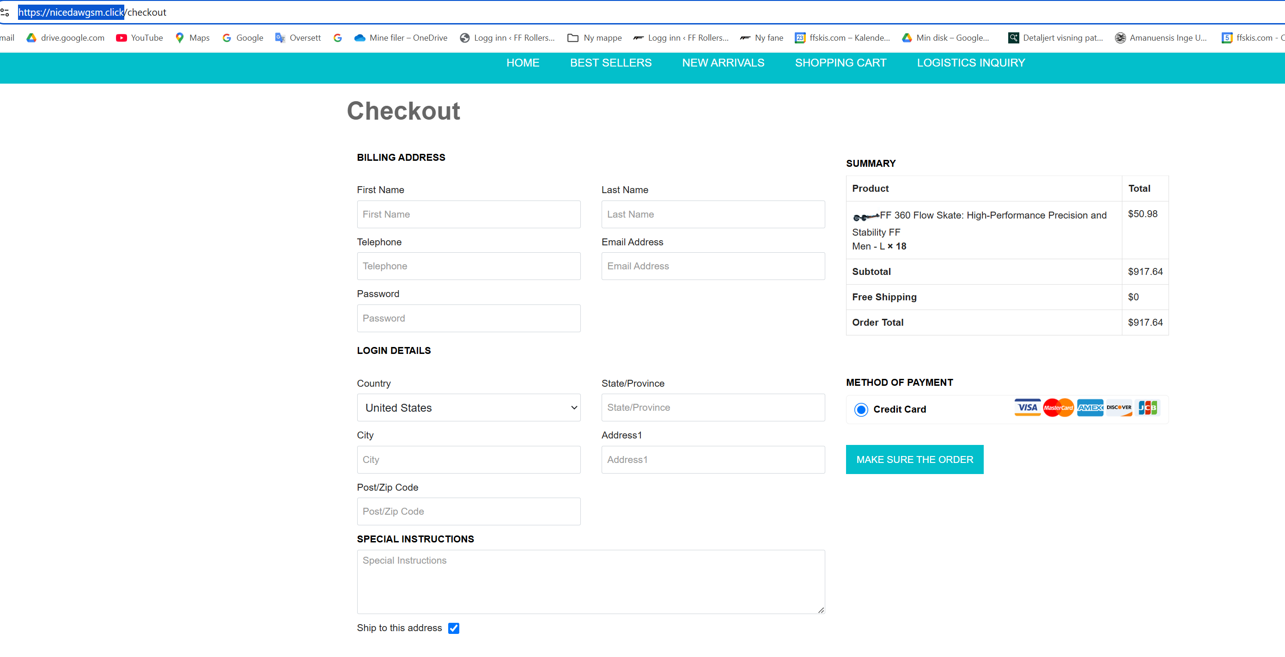Open the last ffskis.com bookmark
Screen dimensions: 1285x657
point(1253,38)
